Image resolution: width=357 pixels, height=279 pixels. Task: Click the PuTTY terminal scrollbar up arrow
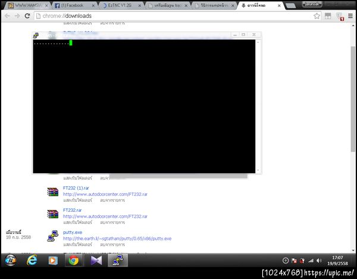pos(258,42)
